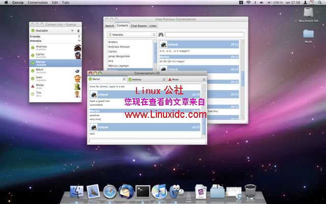The height and width of the screenshot is (204, 326).
Task: Click the calendar icon in menu bar
Action: click(312, 3)
